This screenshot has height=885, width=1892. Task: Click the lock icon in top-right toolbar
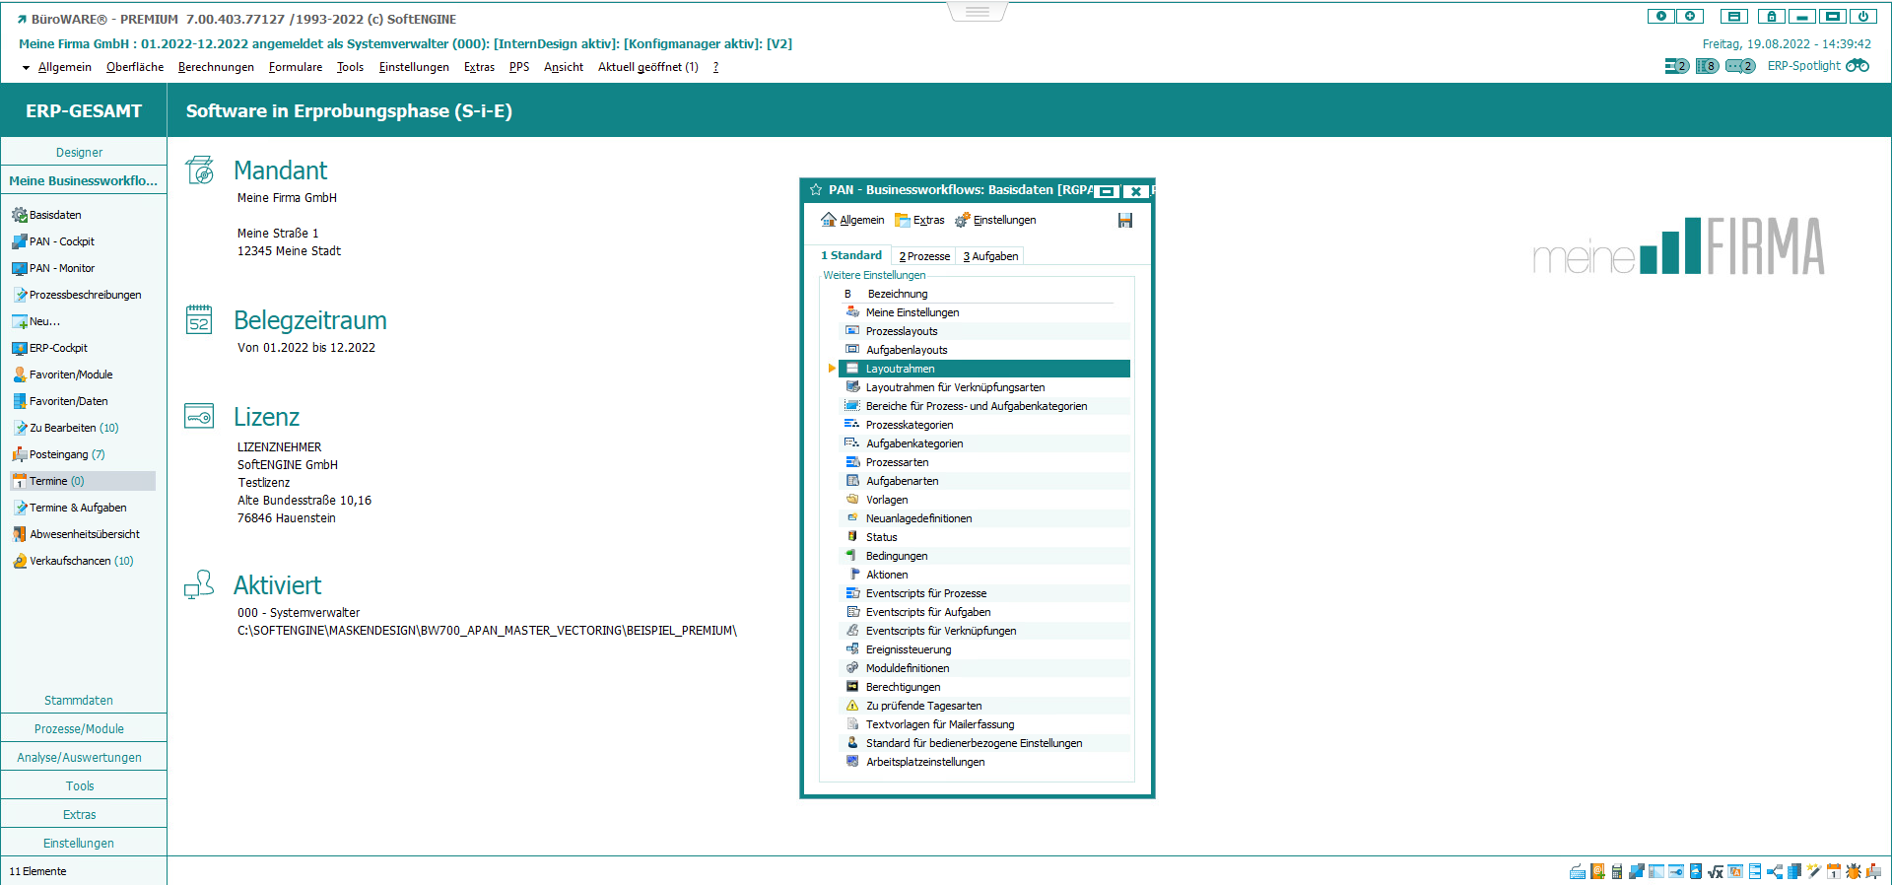1771,17
